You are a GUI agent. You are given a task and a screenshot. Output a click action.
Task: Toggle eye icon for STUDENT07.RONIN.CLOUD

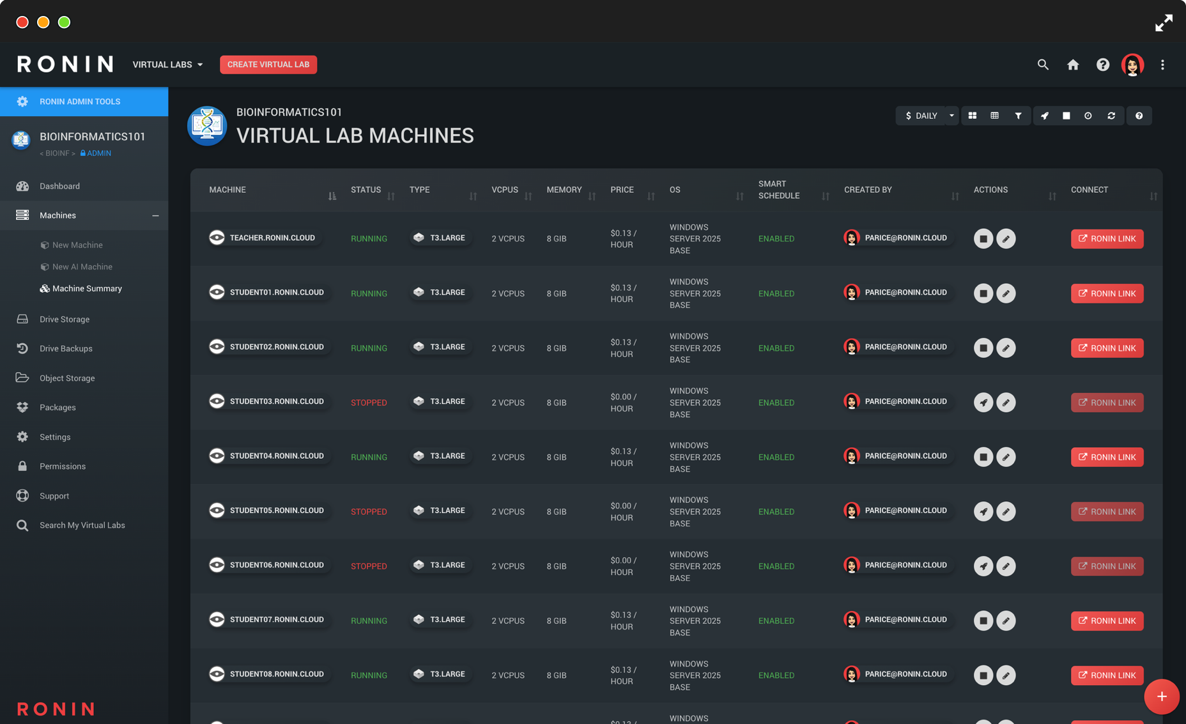click(217, 619)
